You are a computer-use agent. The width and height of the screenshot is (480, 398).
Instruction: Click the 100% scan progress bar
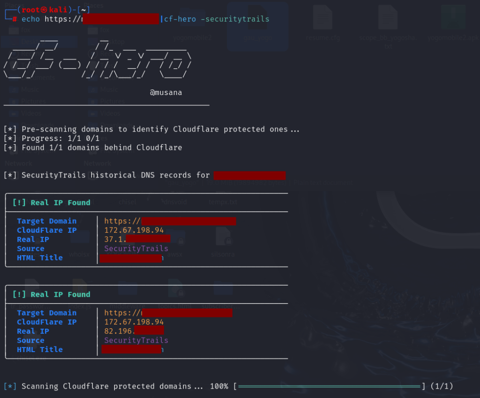(330, 386)
